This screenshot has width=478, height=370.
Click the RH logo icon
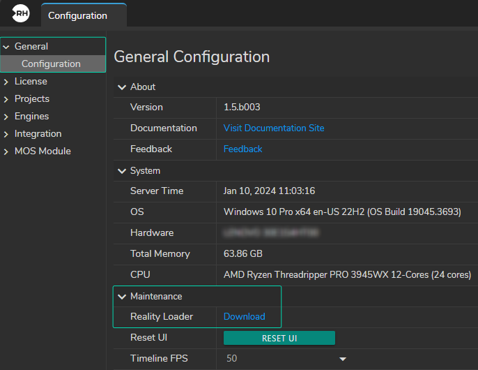pyautogui.click(x=22, y=14)
